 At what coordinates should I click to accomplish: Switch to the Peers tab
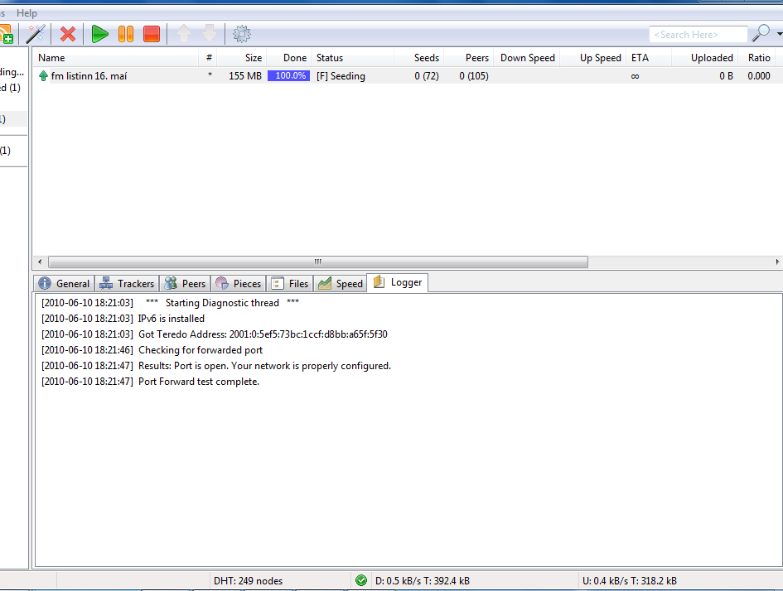(x=185, y=283)
